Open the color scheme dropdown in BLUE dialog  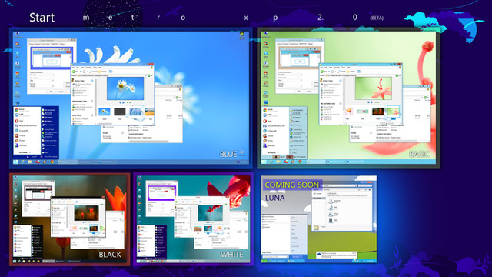click(42, 81)
